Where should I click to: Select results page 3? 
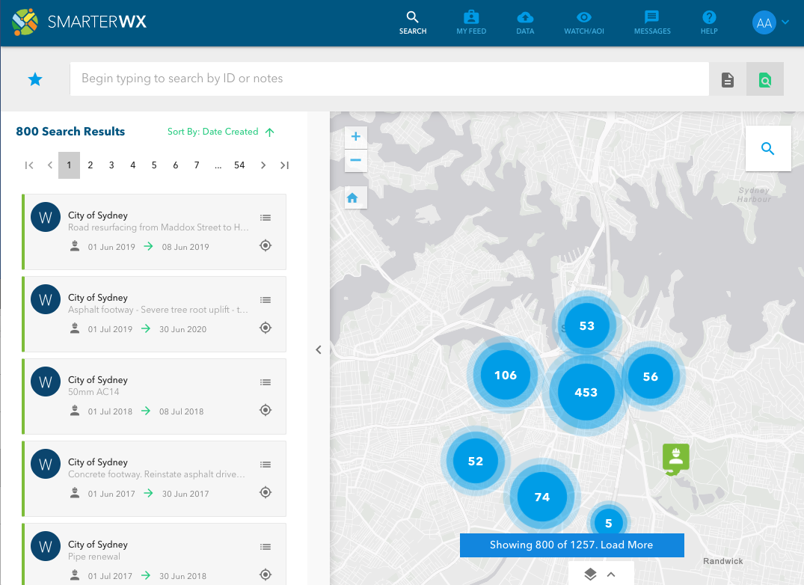coord(111,165)
